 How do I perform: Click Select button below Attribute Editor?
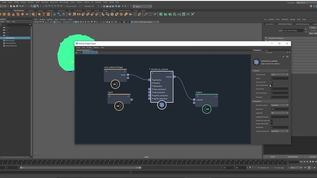[273, 157]
